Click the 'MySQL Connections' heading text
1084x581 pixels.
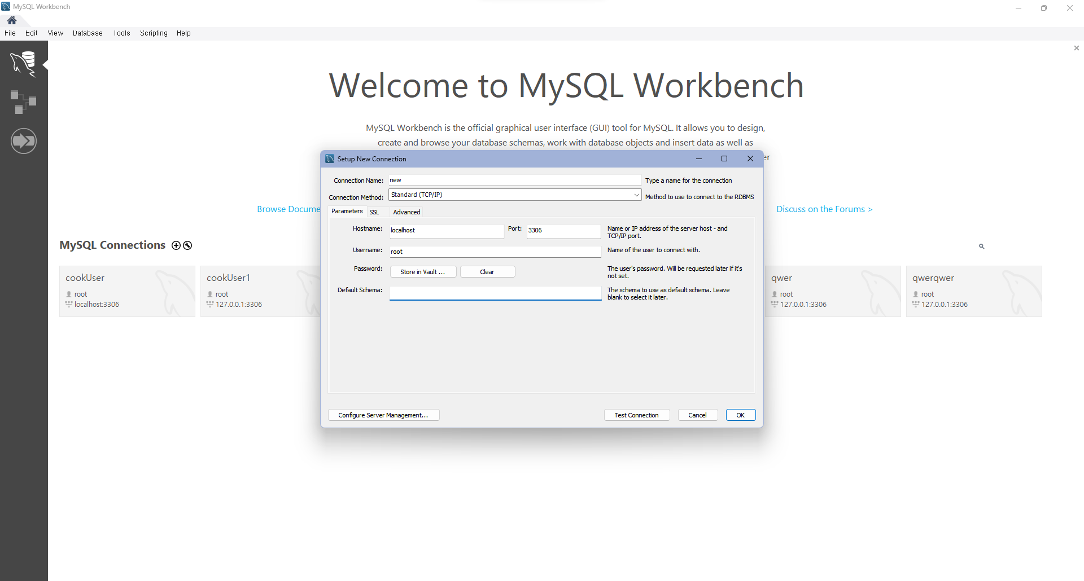point(112,245)
